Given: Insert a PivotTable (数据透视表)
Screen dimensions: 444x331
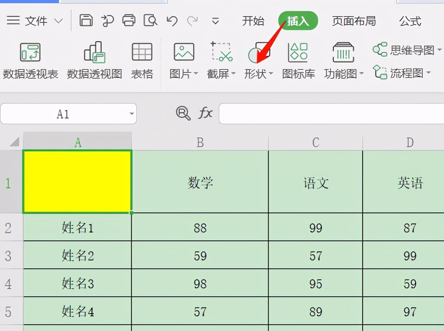Looking at the screenshot, I should (x=30, y=59).
